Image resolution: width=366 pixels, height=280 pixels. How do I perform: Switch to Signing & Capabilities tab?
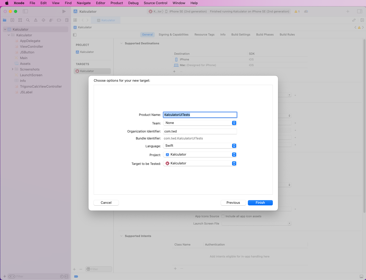174,34
